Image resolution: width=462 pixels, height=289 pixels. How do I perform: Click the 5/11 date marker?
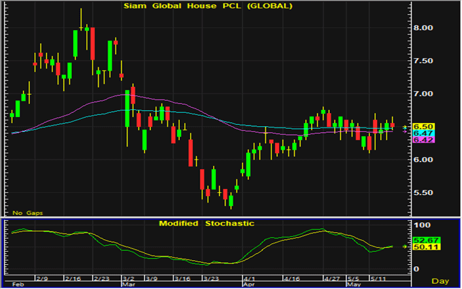click(x=378, y=279)
